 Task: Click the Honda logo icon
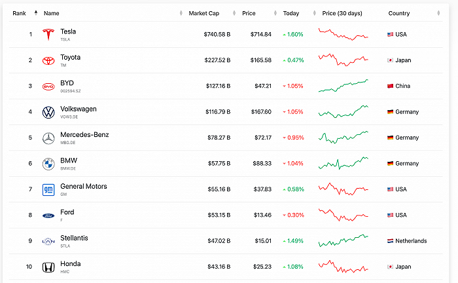click(48, 267)
